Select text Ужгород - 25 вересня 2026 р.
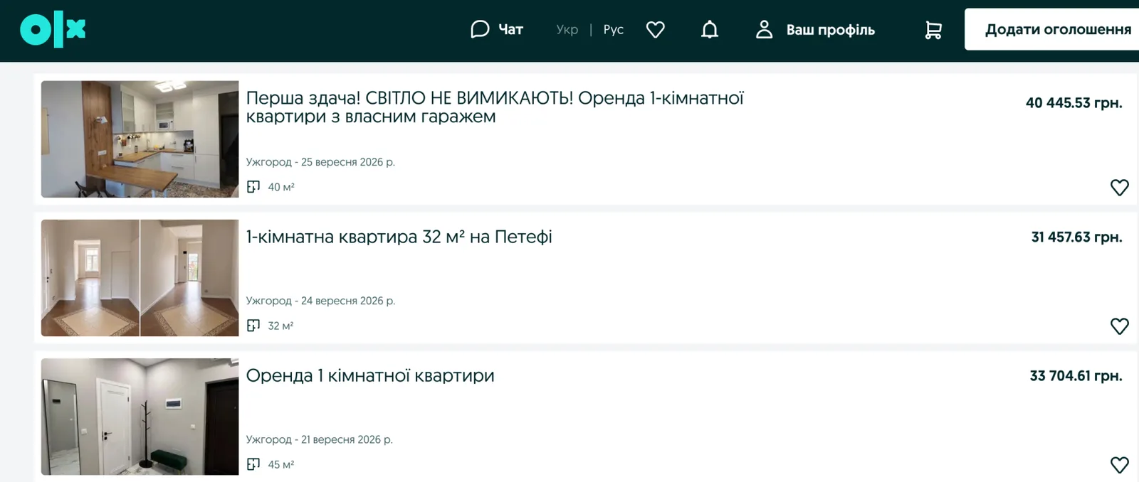The width and height of the screenshot is (1139, 482). coord(320,162)
